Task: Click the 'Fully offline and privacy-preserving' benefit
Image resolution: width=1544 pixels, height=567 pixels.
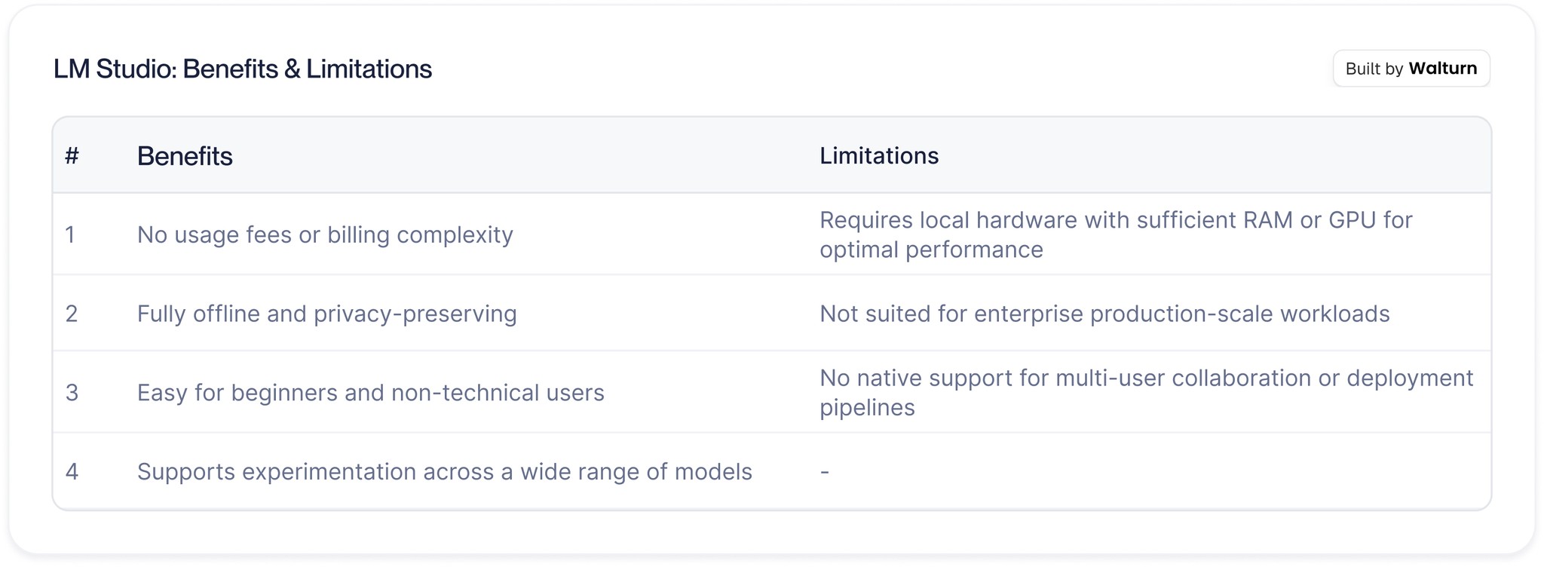Action: pyautogui.click(x=326, y=314)
